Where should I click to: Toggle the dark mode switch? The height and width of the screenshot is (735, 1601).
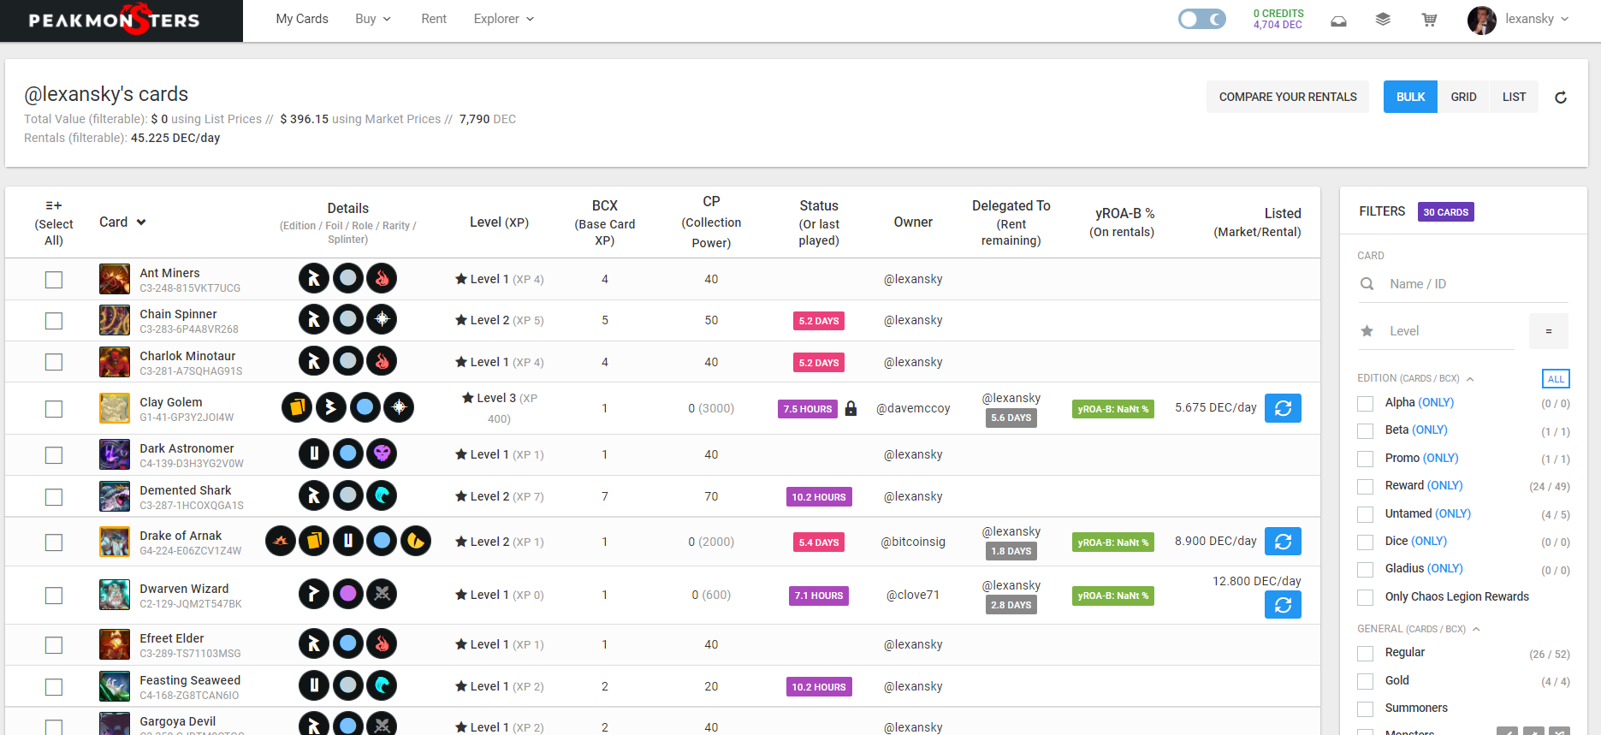pos(1201,19)
